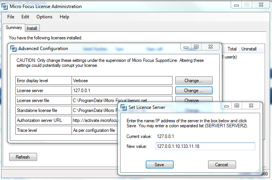
Task: Switch to the Summary tab
Action: tap(14, 28)
